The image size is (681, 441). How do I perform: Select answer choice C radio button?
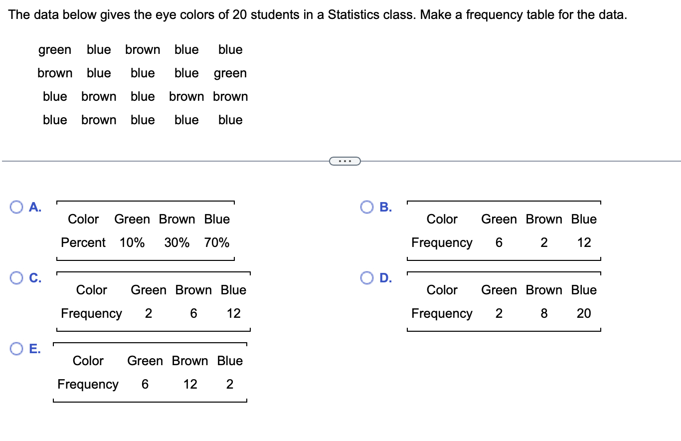pyautogui.click(x=16, y=278)
